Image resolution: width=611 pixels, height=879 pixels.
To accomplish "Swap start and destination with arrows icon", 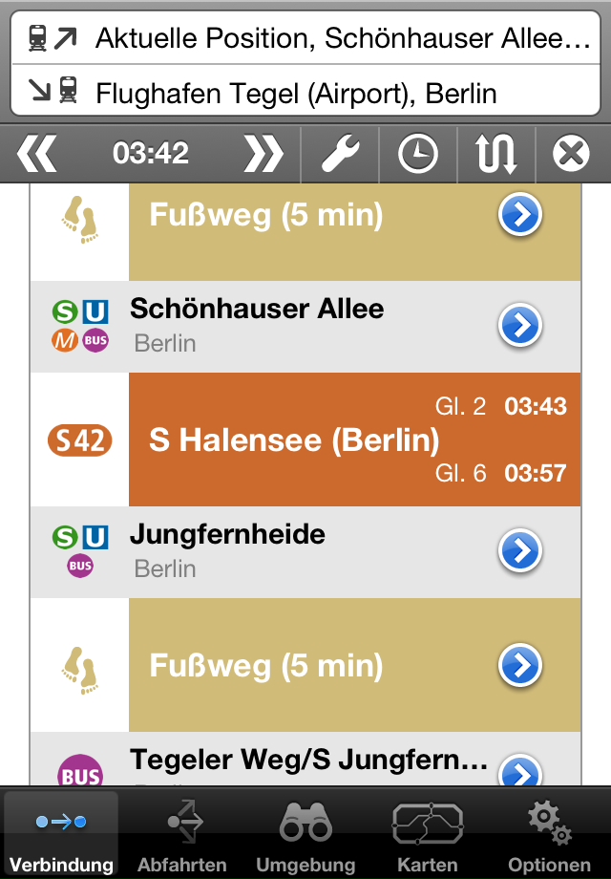I will click(496, 153).
